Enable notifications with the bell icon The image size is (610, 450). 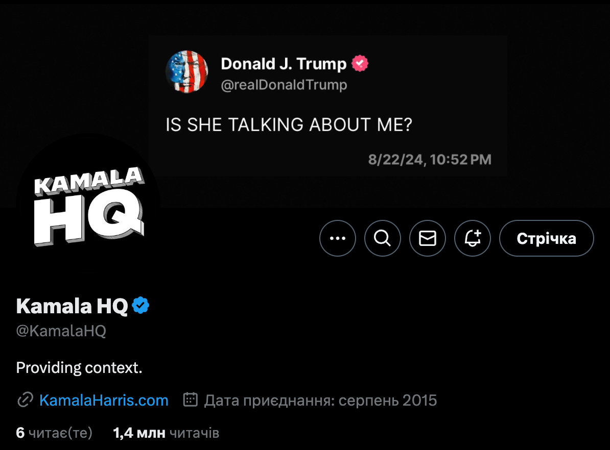tap(473, 238)
